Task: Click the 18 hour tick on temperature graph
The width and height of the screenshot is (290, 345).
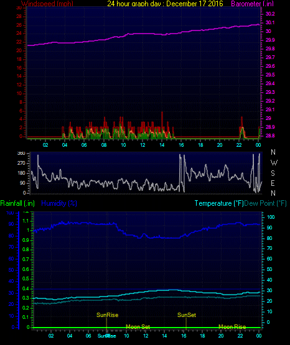Action: (202, 336)
